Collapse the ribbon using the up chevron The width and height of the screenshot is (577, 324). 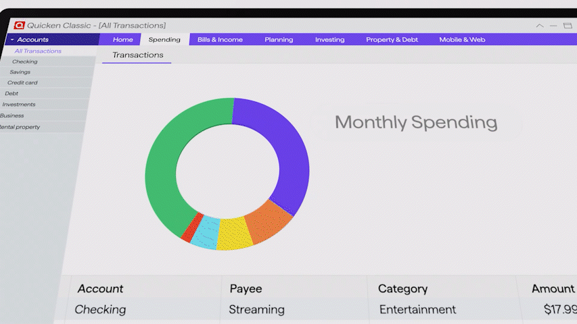click(x=540, y=26)
